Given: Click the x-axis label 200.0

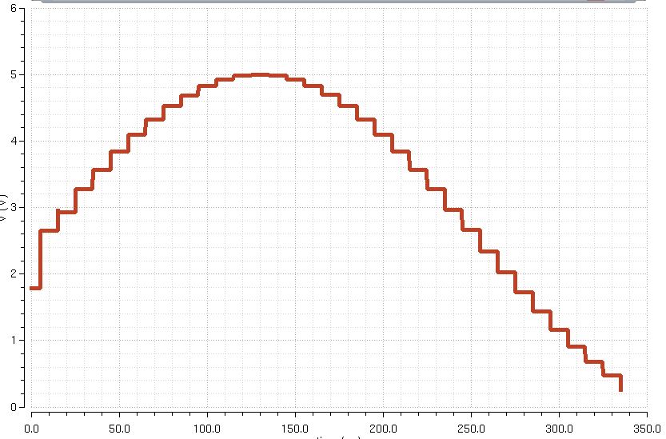Looking at the screenshot, I should [383, 429].
